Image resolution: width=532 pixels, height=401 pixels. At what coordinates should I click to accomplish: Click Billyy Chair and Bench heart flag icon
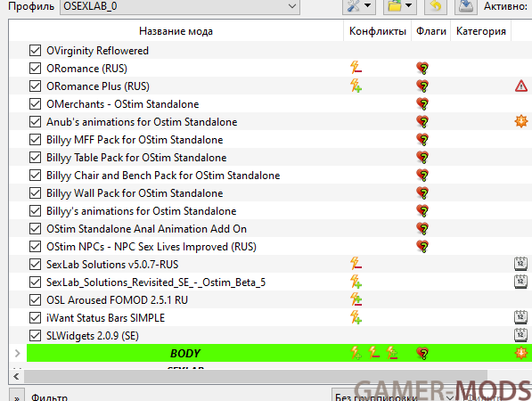tap(422, 175)
